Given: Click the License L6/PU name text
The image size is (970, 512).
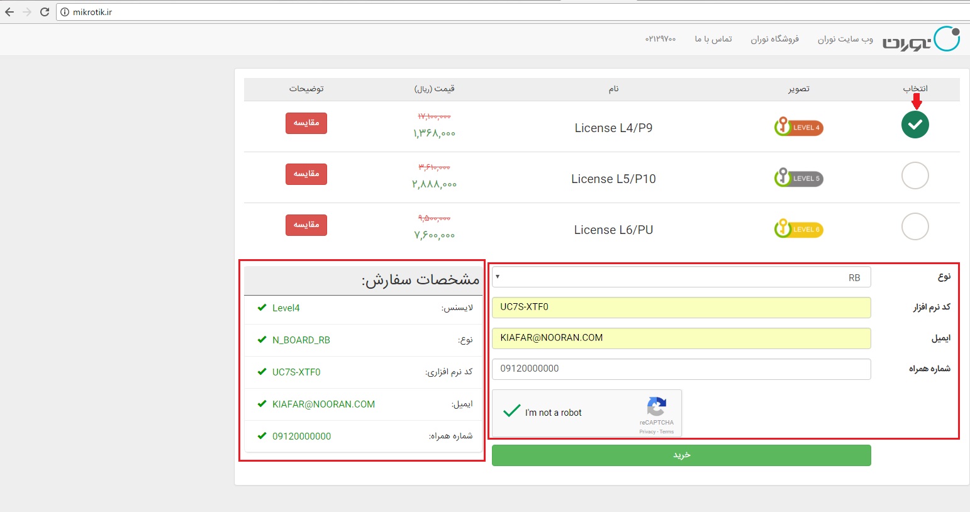Looking at the screenshot, I should (x=613, y=230).
